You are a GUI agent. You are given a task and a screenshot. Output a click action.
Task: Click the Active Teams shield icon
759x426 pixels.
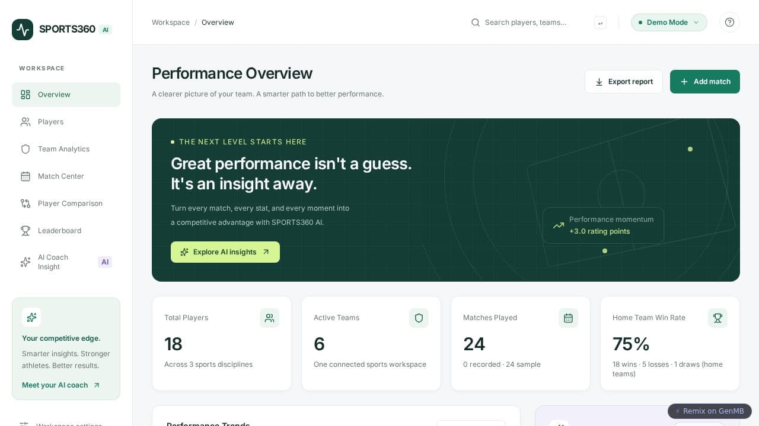tap(419, 318)
